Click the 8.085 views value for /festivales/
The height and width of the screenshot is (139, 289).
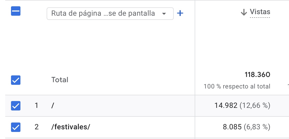[x=232, y=127]
